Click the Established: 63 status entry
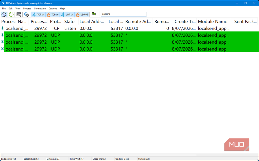Image resolution: width=259 pixels, height=161 pixels. pyautogui.click(x=31, y=159)
